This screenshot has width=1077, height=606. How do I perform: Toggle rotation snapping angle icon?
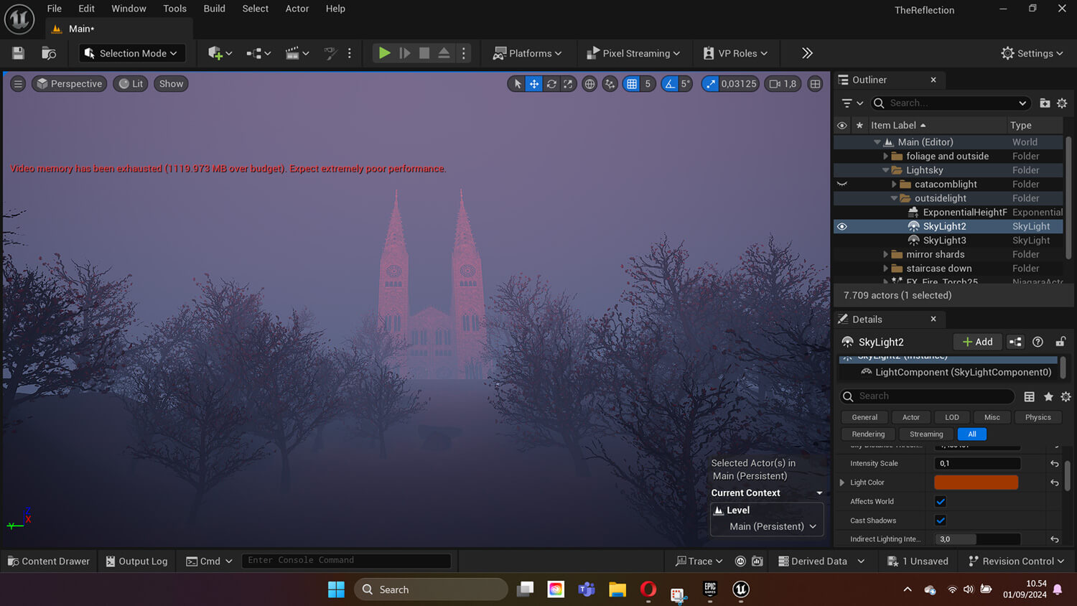tap(669, 84)
